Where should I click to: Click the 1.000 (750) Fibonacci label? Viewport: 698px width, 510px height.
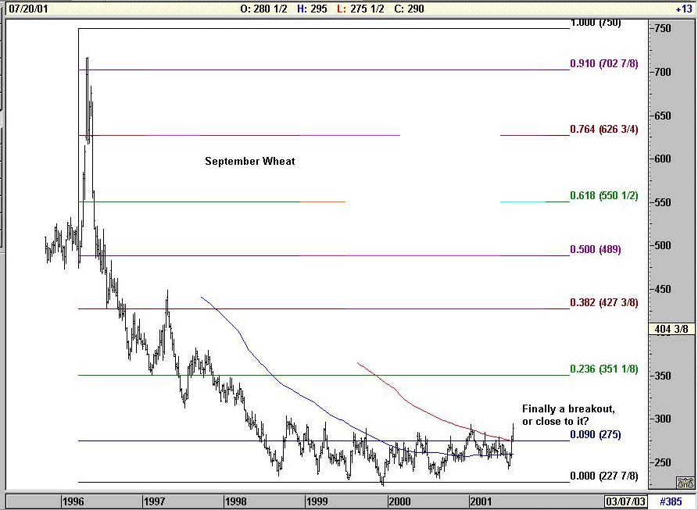[x=595, y=23]
